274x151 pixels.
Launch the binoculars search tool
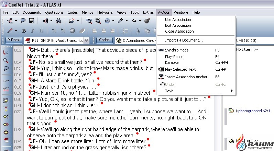[58, 21]
